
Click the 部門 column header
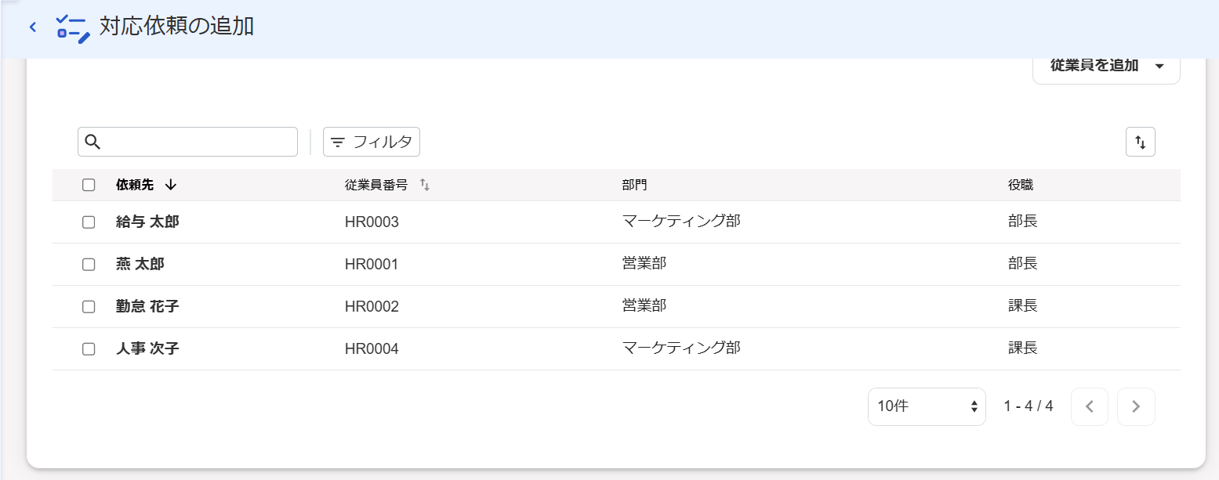[x=635, y=185]
